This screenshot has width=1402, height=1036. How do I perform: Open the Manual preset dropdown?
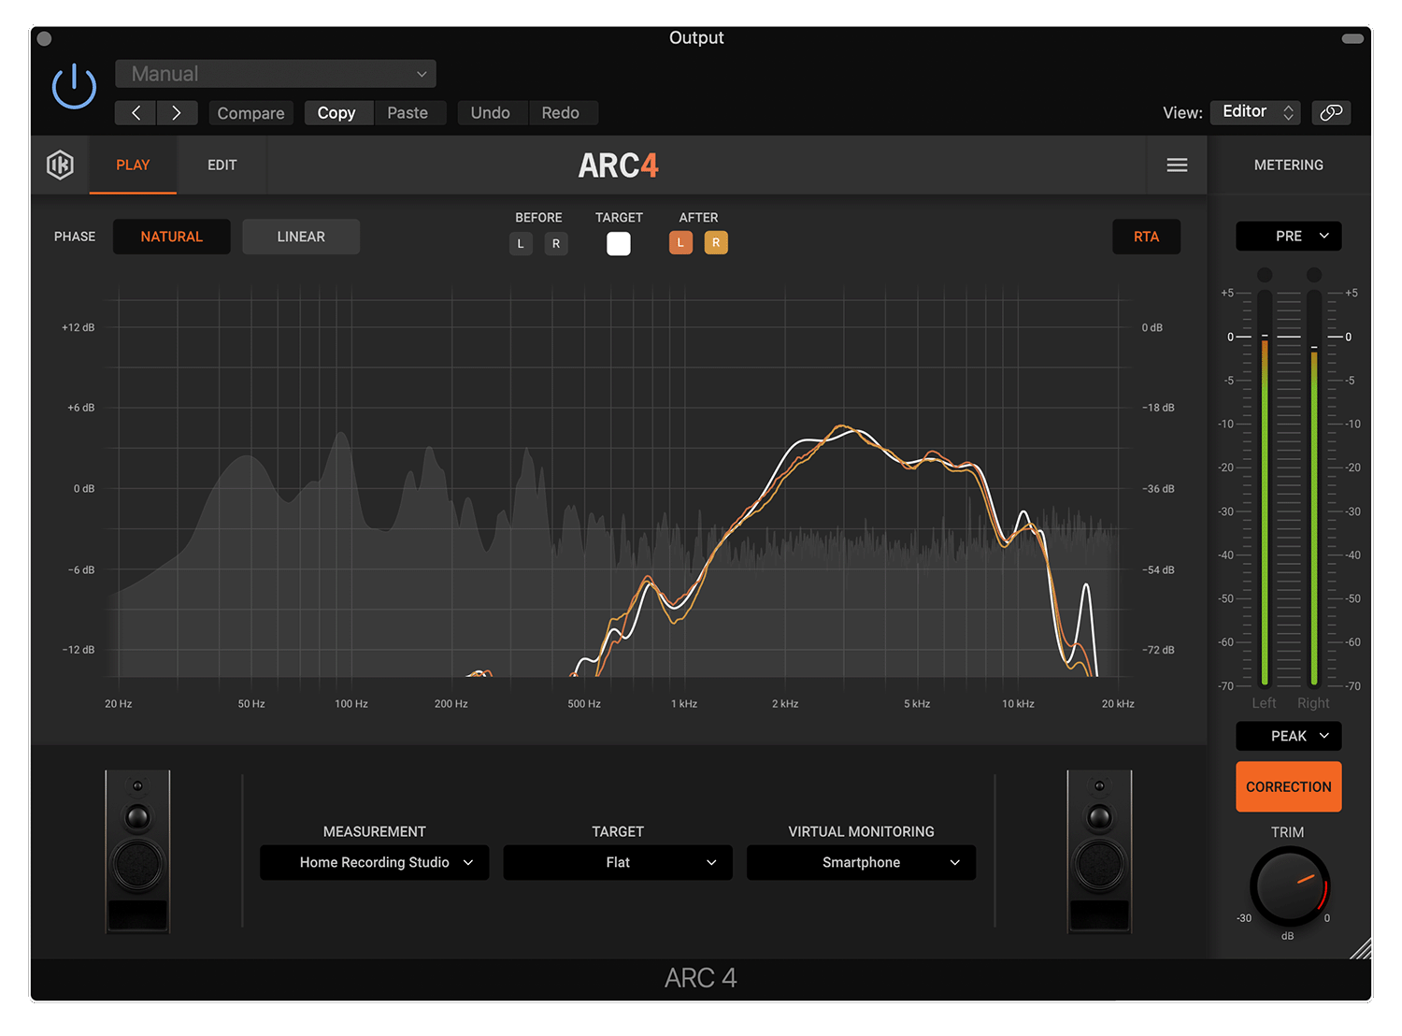click(x=275, y=73)
